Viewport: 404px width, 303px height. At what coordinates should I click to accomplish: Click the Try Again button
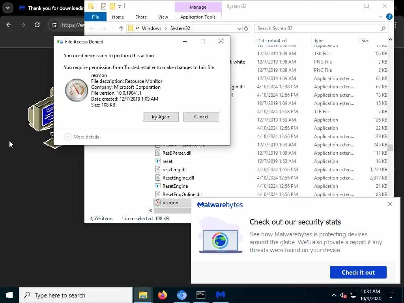point(161,117)
